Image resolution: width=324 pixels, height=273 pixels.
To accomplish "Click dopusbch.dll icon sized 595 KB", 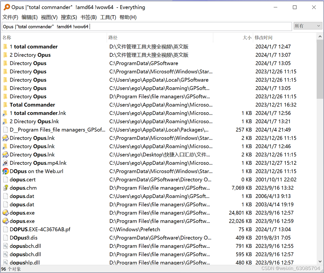I will coord(5,254).
